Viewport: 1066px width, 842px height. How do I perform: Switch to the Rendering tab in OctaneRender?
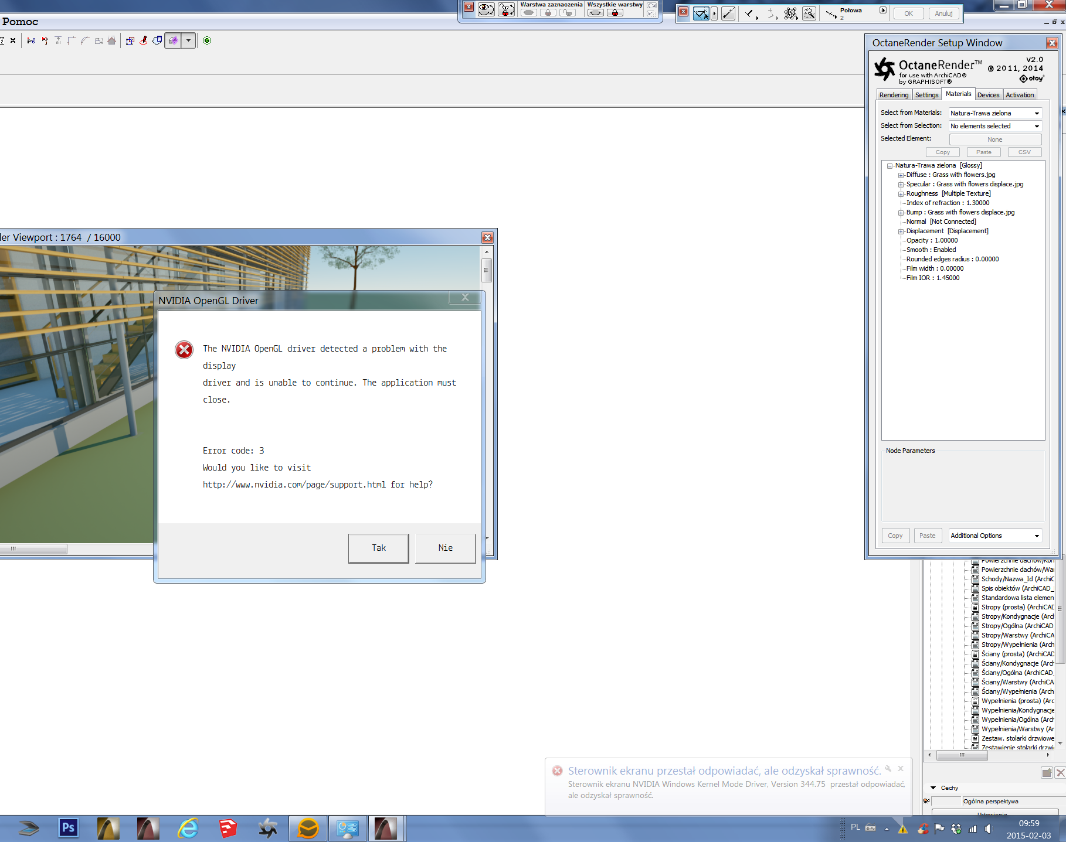click(894, 95)
